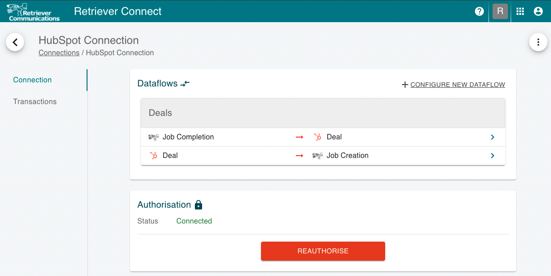The width and height of the screenshot is (551, 276).
Task: Select the Job Completion label
Action: (x=188, y=137)
